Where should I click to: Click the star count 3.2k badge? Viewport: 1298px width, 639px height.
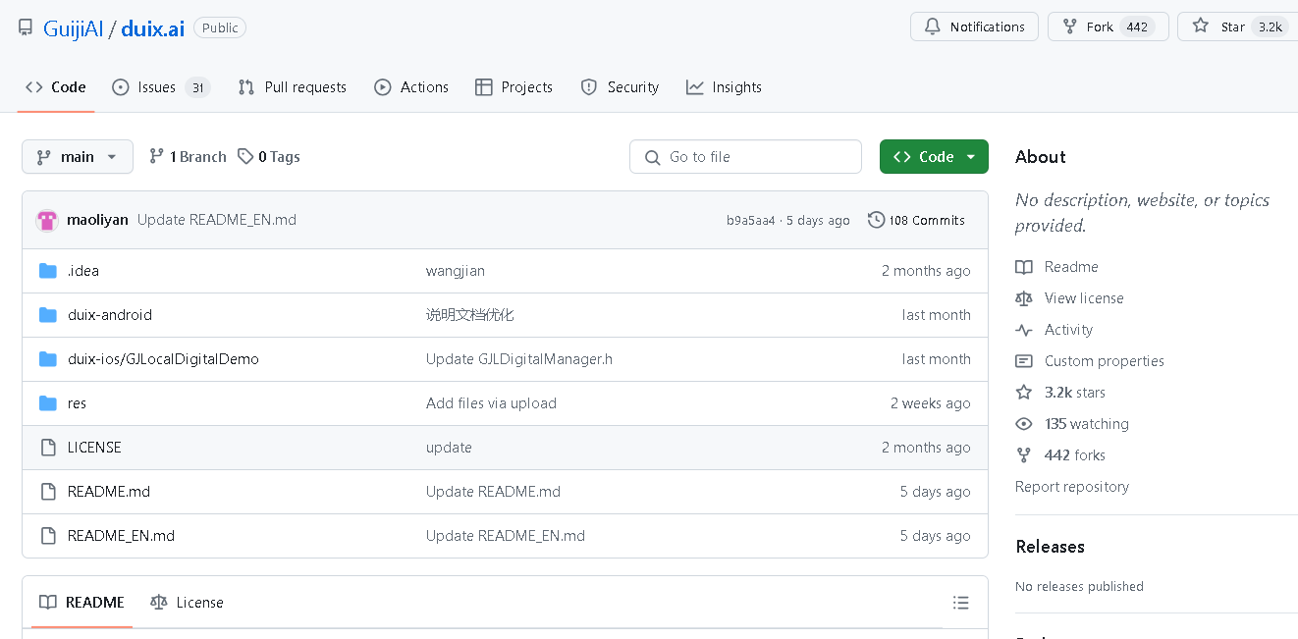point(1271,27)
